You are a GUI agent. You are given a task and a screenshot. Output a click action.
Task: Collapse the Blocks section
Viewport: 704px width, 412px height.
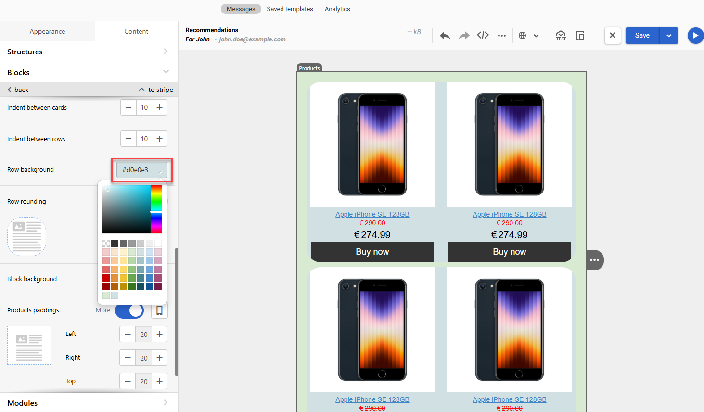89,72
